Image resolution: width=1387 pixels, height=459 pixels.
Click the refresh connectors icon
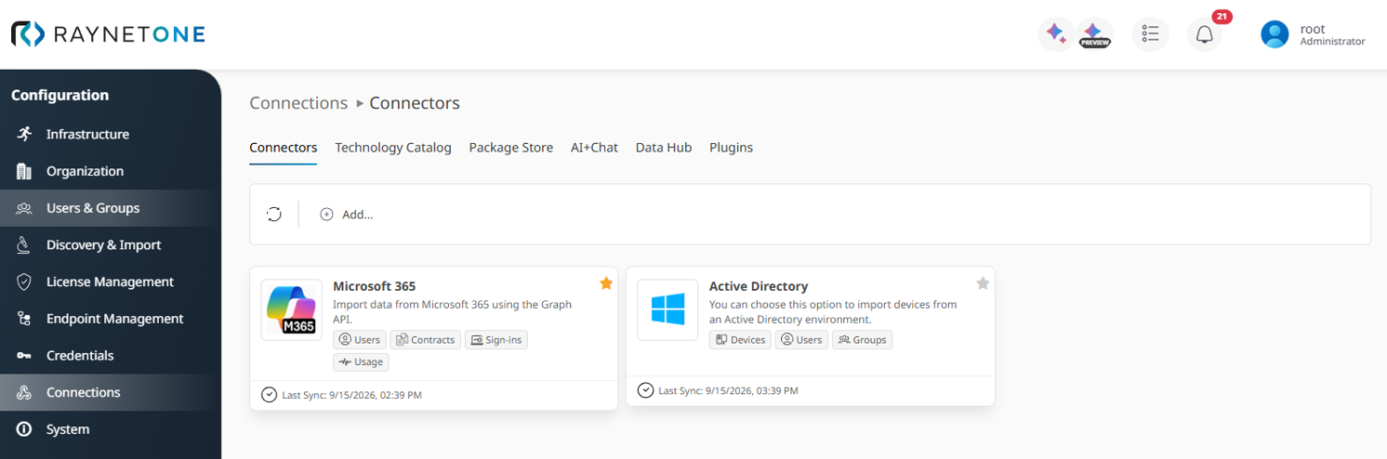pos(274,215)
